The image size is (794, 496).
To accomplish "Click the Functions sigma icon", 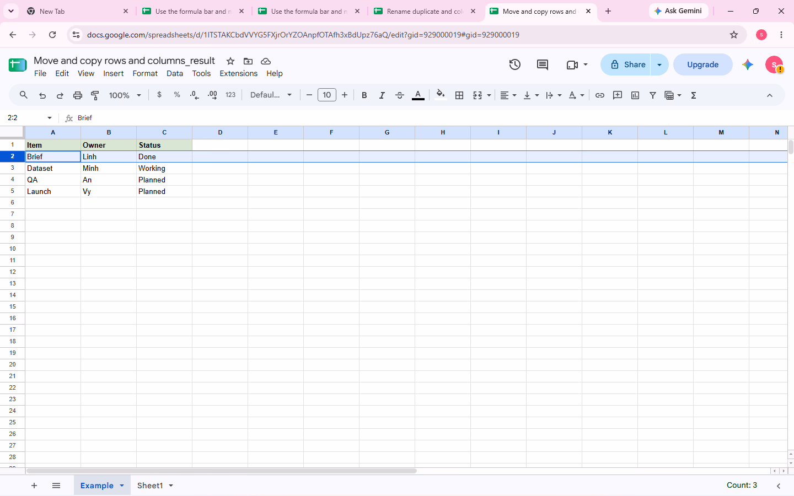I will point(694,95).
